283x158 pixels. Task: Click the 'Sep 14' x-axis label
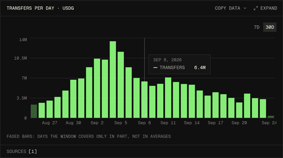pyautogui.click(x=192, y=123)
